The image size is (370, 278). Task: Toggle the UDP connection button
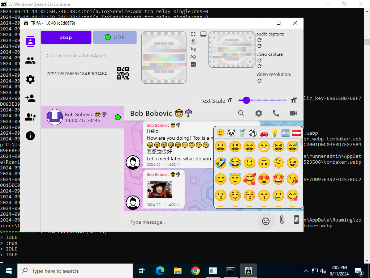click(x=115, y=37)
